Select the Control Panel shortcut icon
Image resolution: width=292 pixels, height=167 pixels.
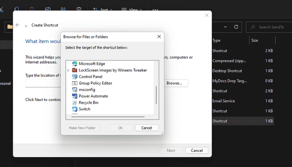[x=75, y=77]
